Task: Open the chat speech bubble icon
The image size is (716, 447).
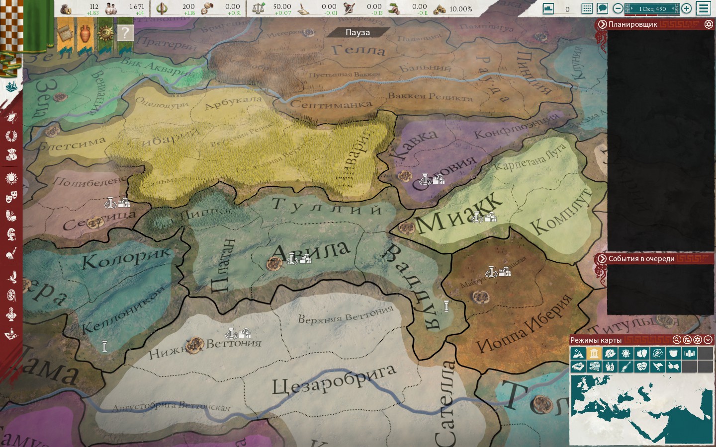Action: coord(602,8)
